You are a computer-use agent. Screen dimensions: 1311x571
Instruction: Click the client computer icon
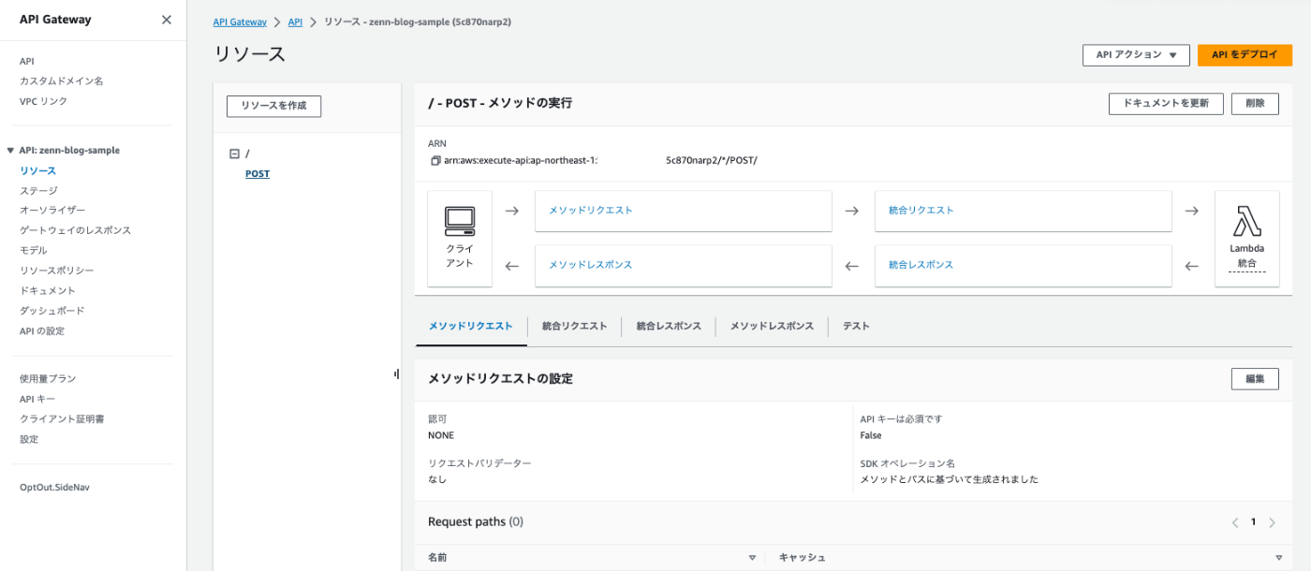460,222
